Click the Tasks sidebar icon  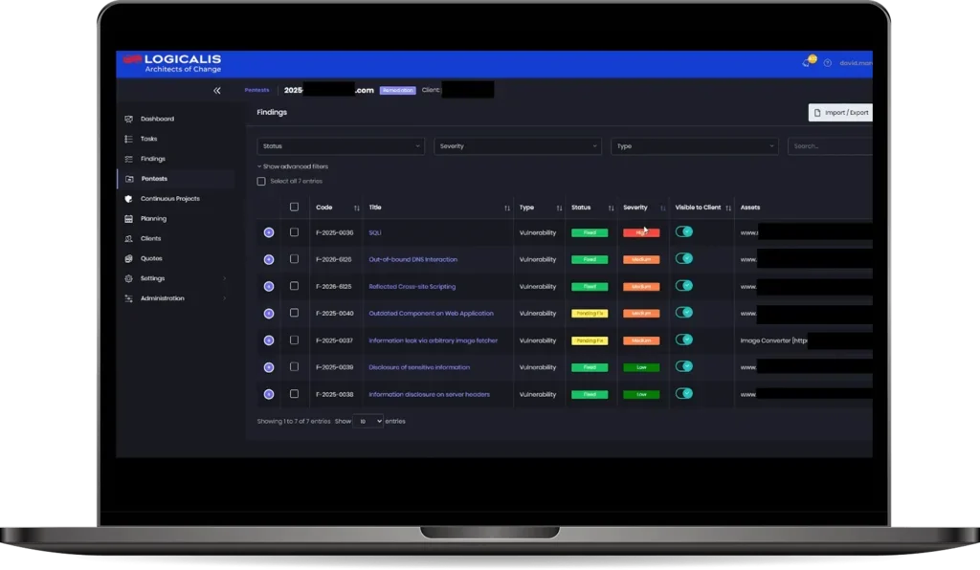click(129, 139)
